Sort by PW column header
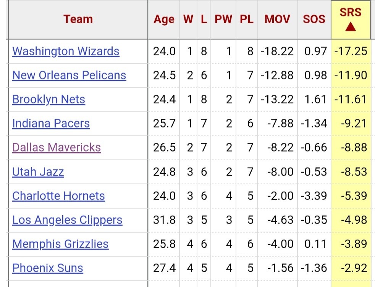 tap(223, 19)
